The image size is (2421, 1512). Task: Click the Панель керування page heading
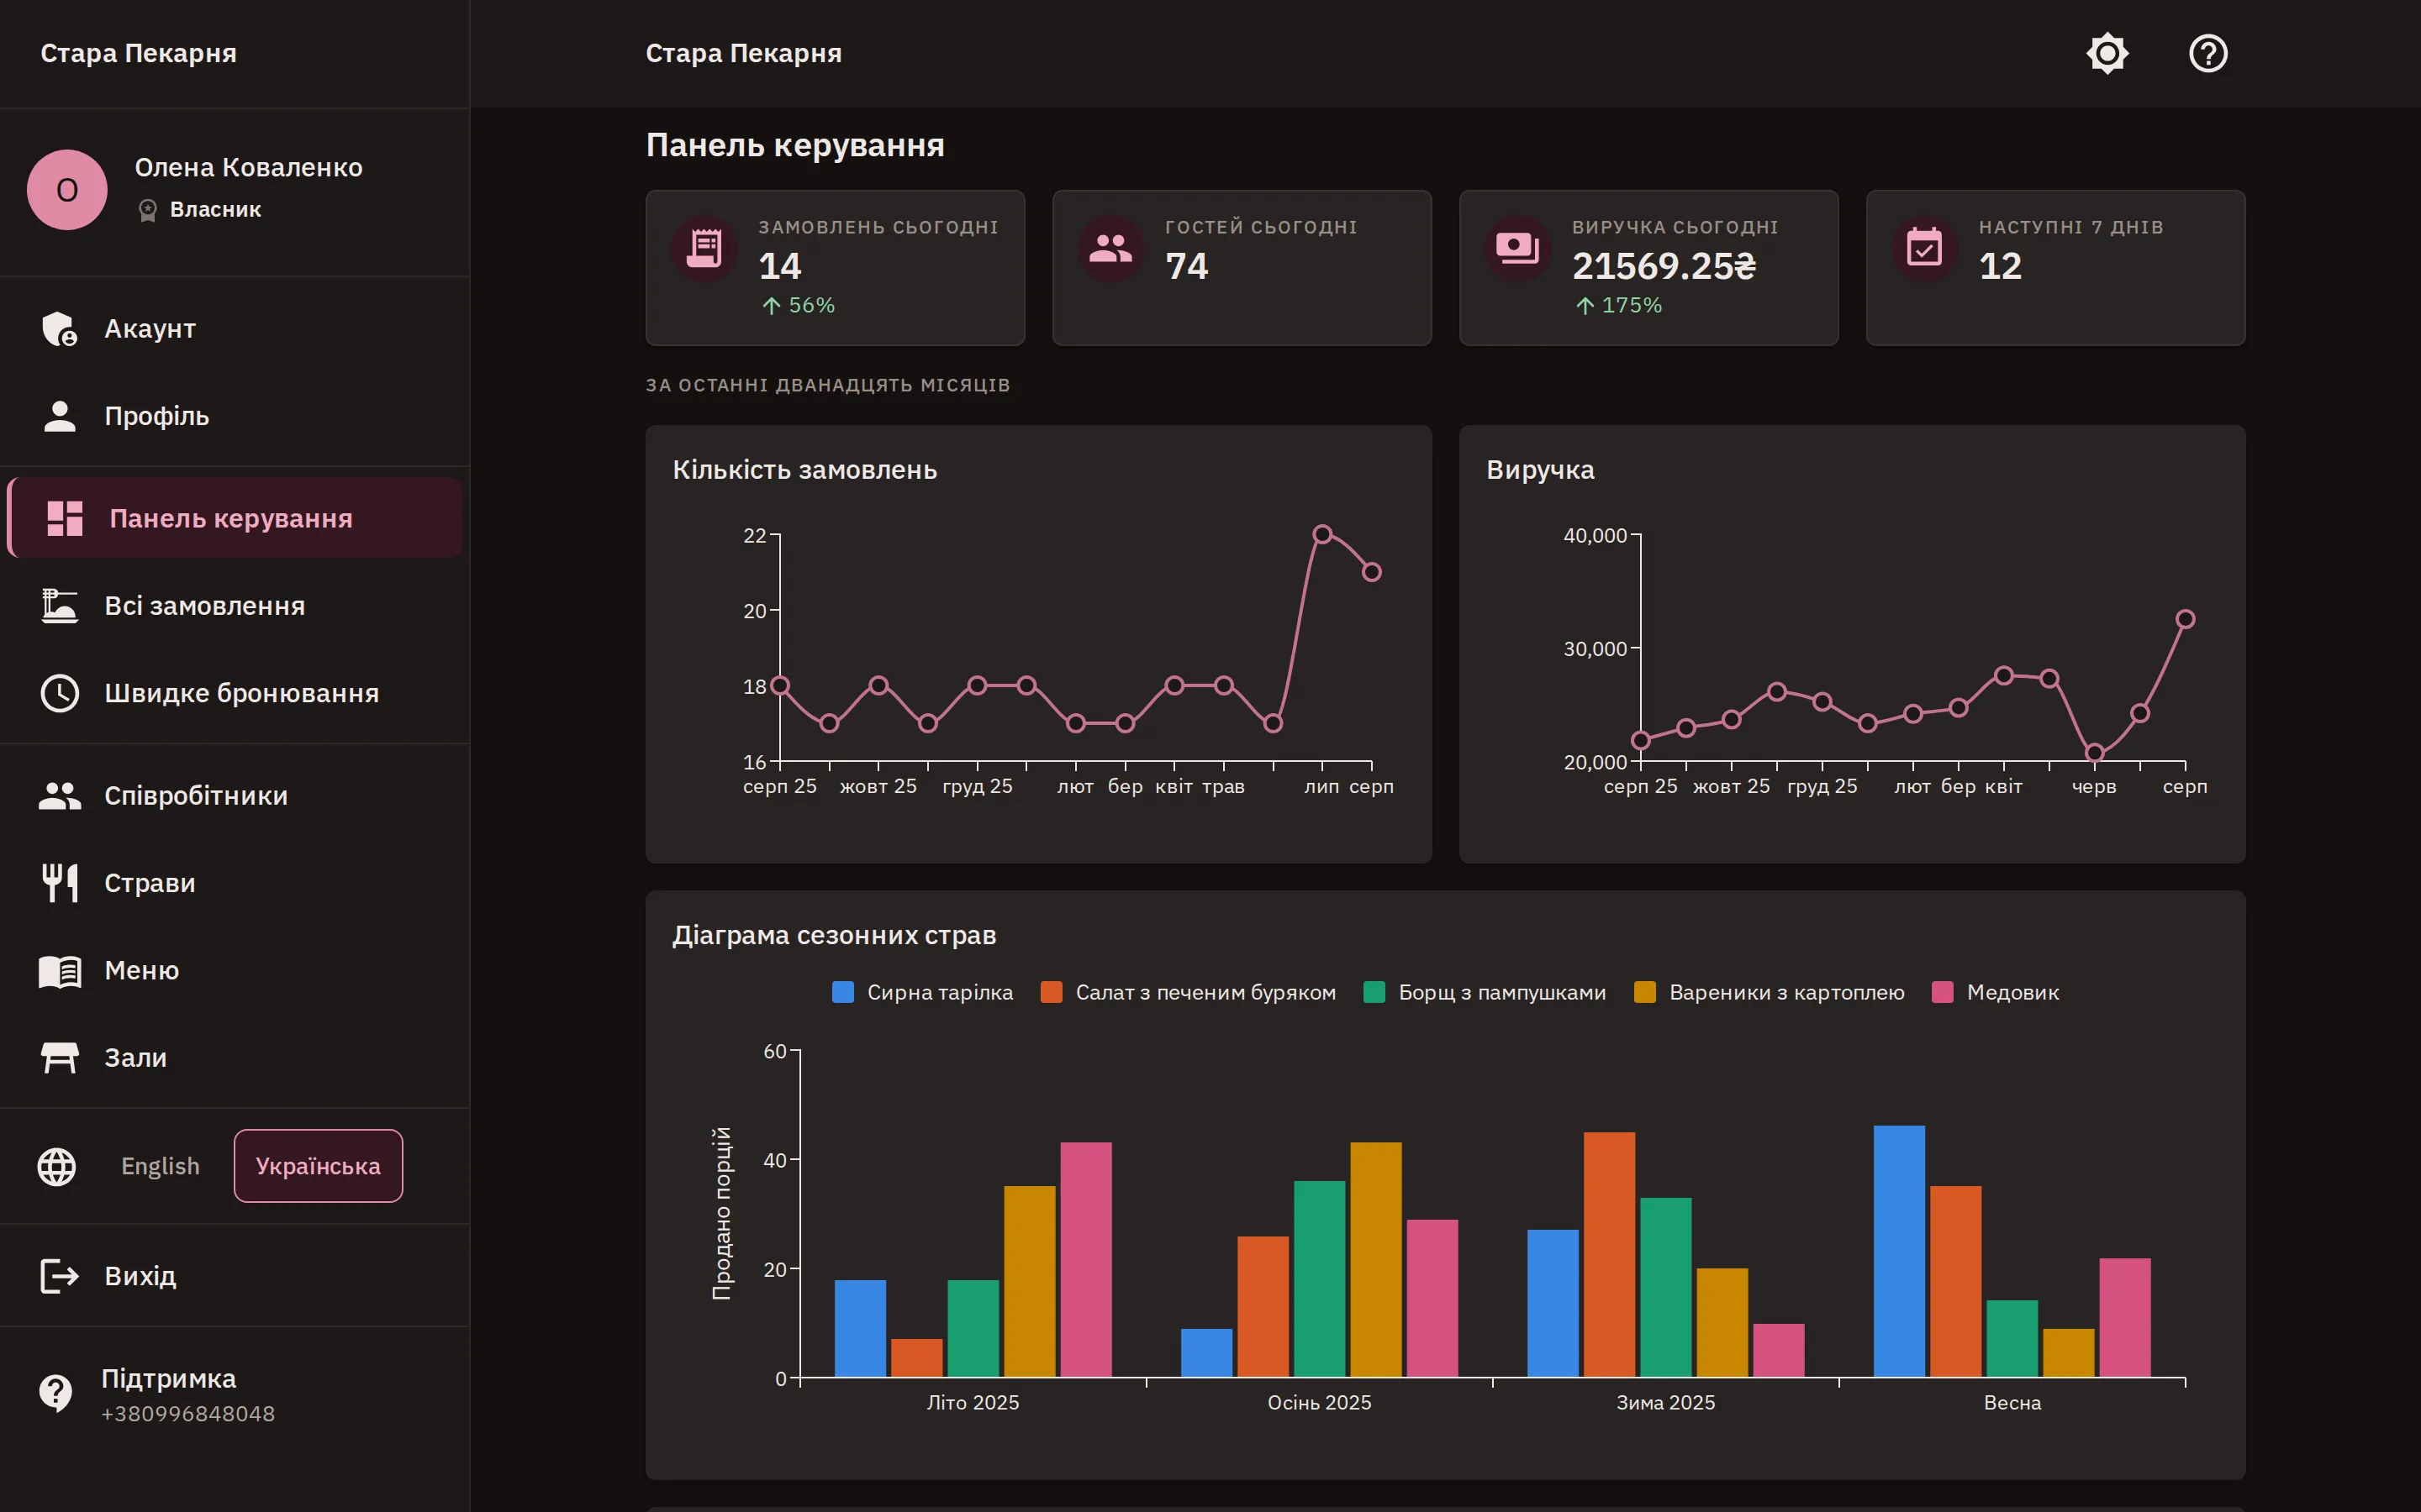[x=795, y=145]
